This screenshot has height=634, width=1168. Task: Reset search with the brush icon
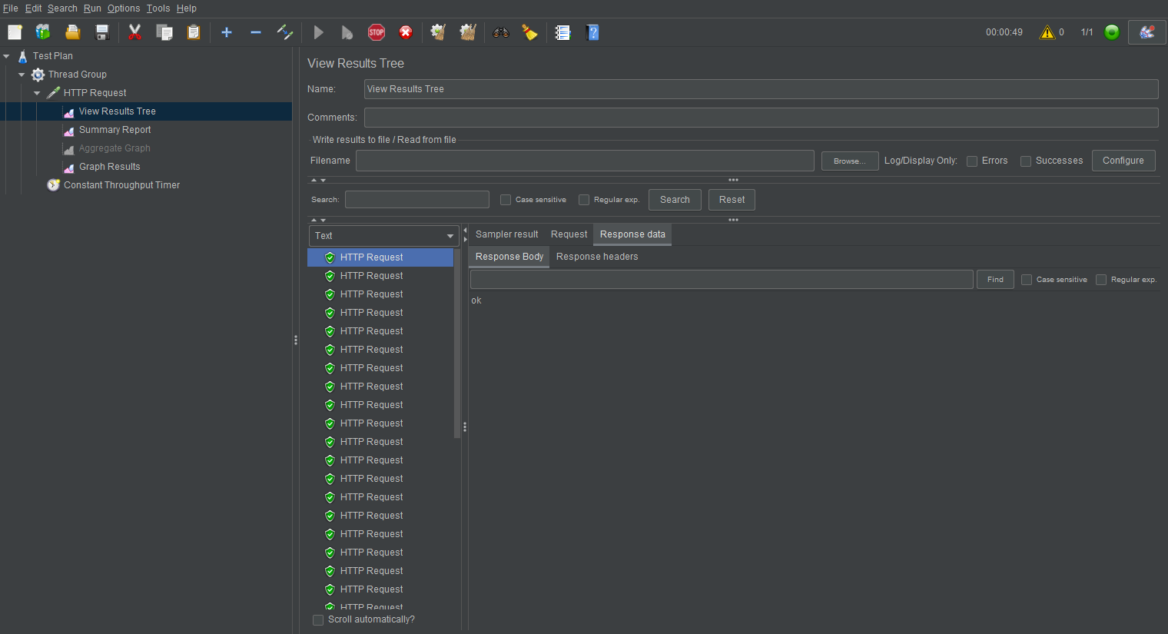[x=530, y=32]
